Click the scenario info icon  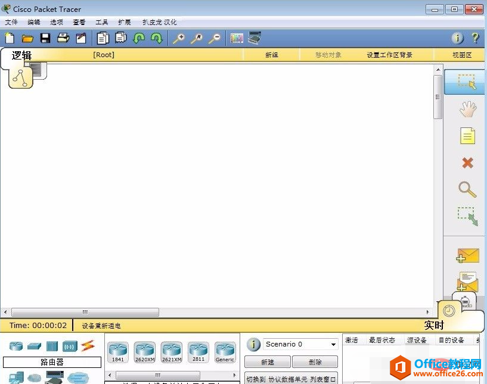tap(253, 344)
